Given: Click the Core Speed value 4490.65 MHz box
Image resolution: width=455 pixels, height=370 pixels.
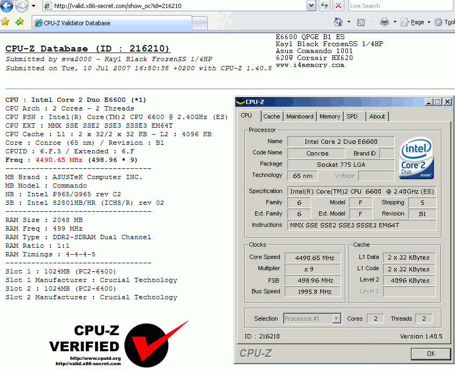Looking at the screenshot, I should 313,258.
